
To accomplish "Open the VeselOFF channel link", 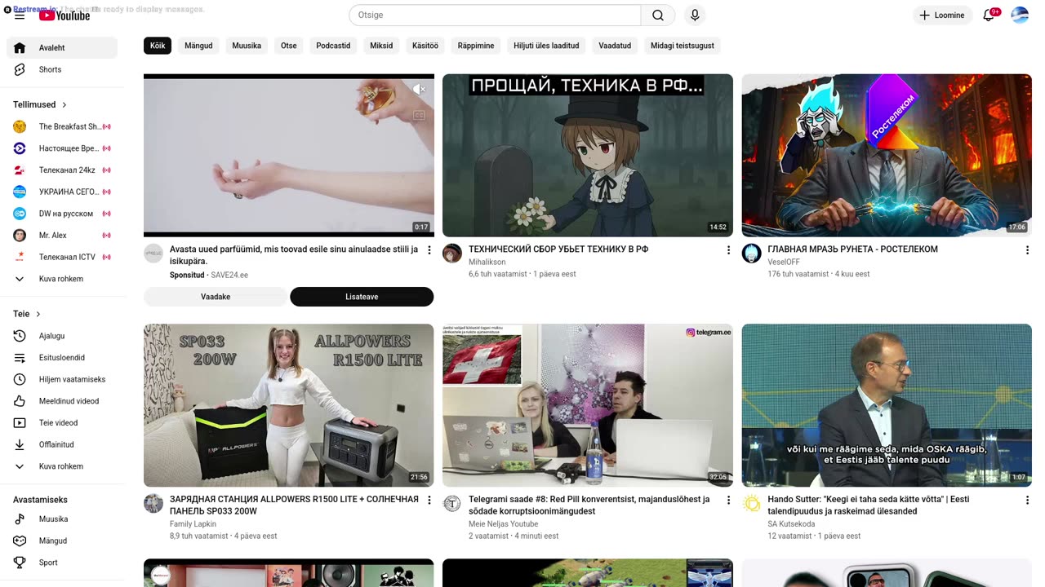I will point(784,263).
